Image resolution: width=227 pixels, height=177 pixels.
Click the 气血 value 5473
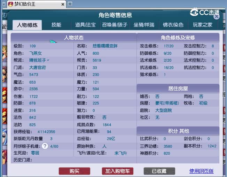pos(34,75)
